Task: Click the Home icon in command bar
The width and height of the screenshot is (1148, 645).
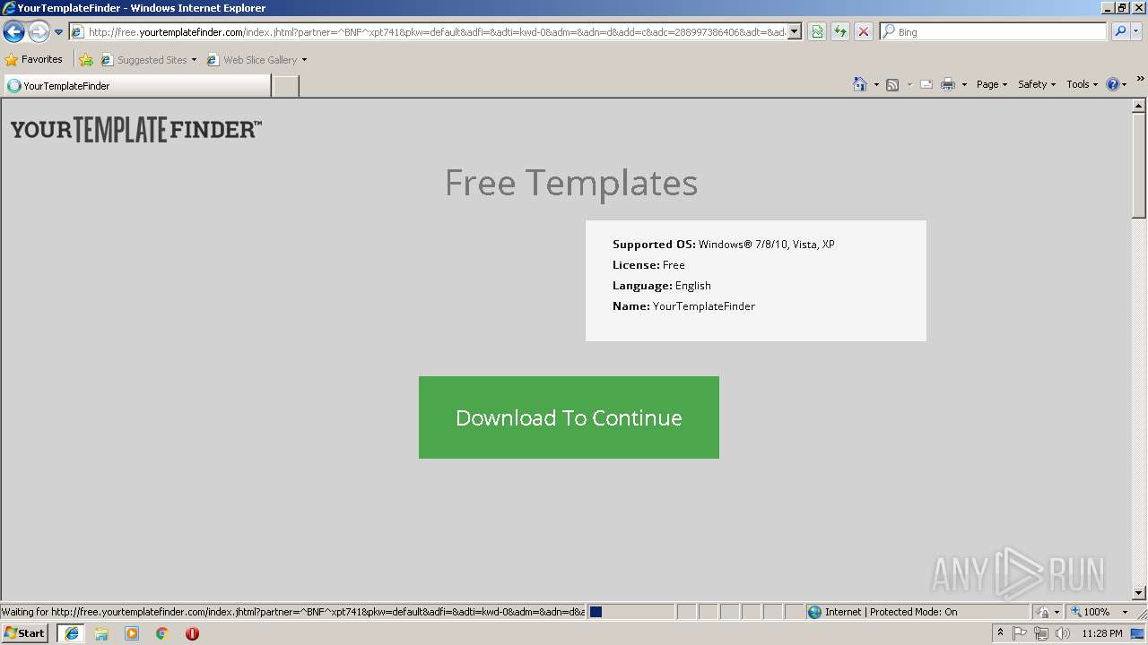Action: point(860,84)
